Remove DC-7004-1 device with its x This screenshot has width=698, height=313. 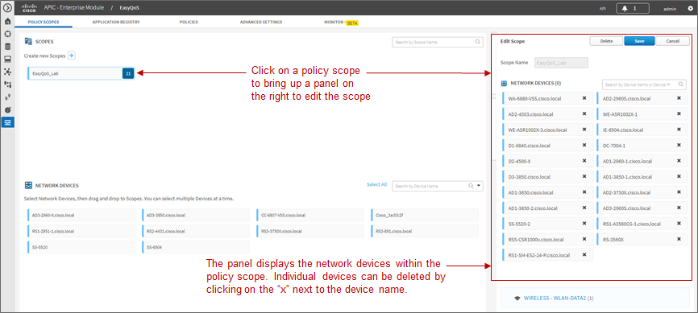tap(679, 145)
